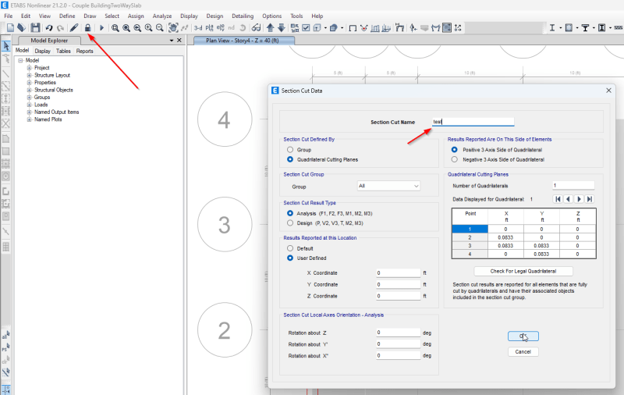624x395 pixels.
Task: Click the X Coordinate input field
Action: (x=398, y=272)
